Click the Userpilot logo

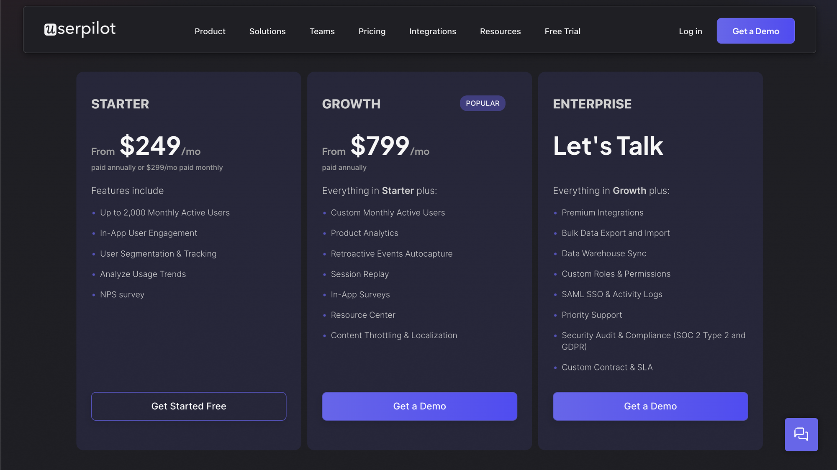point(80,30)
